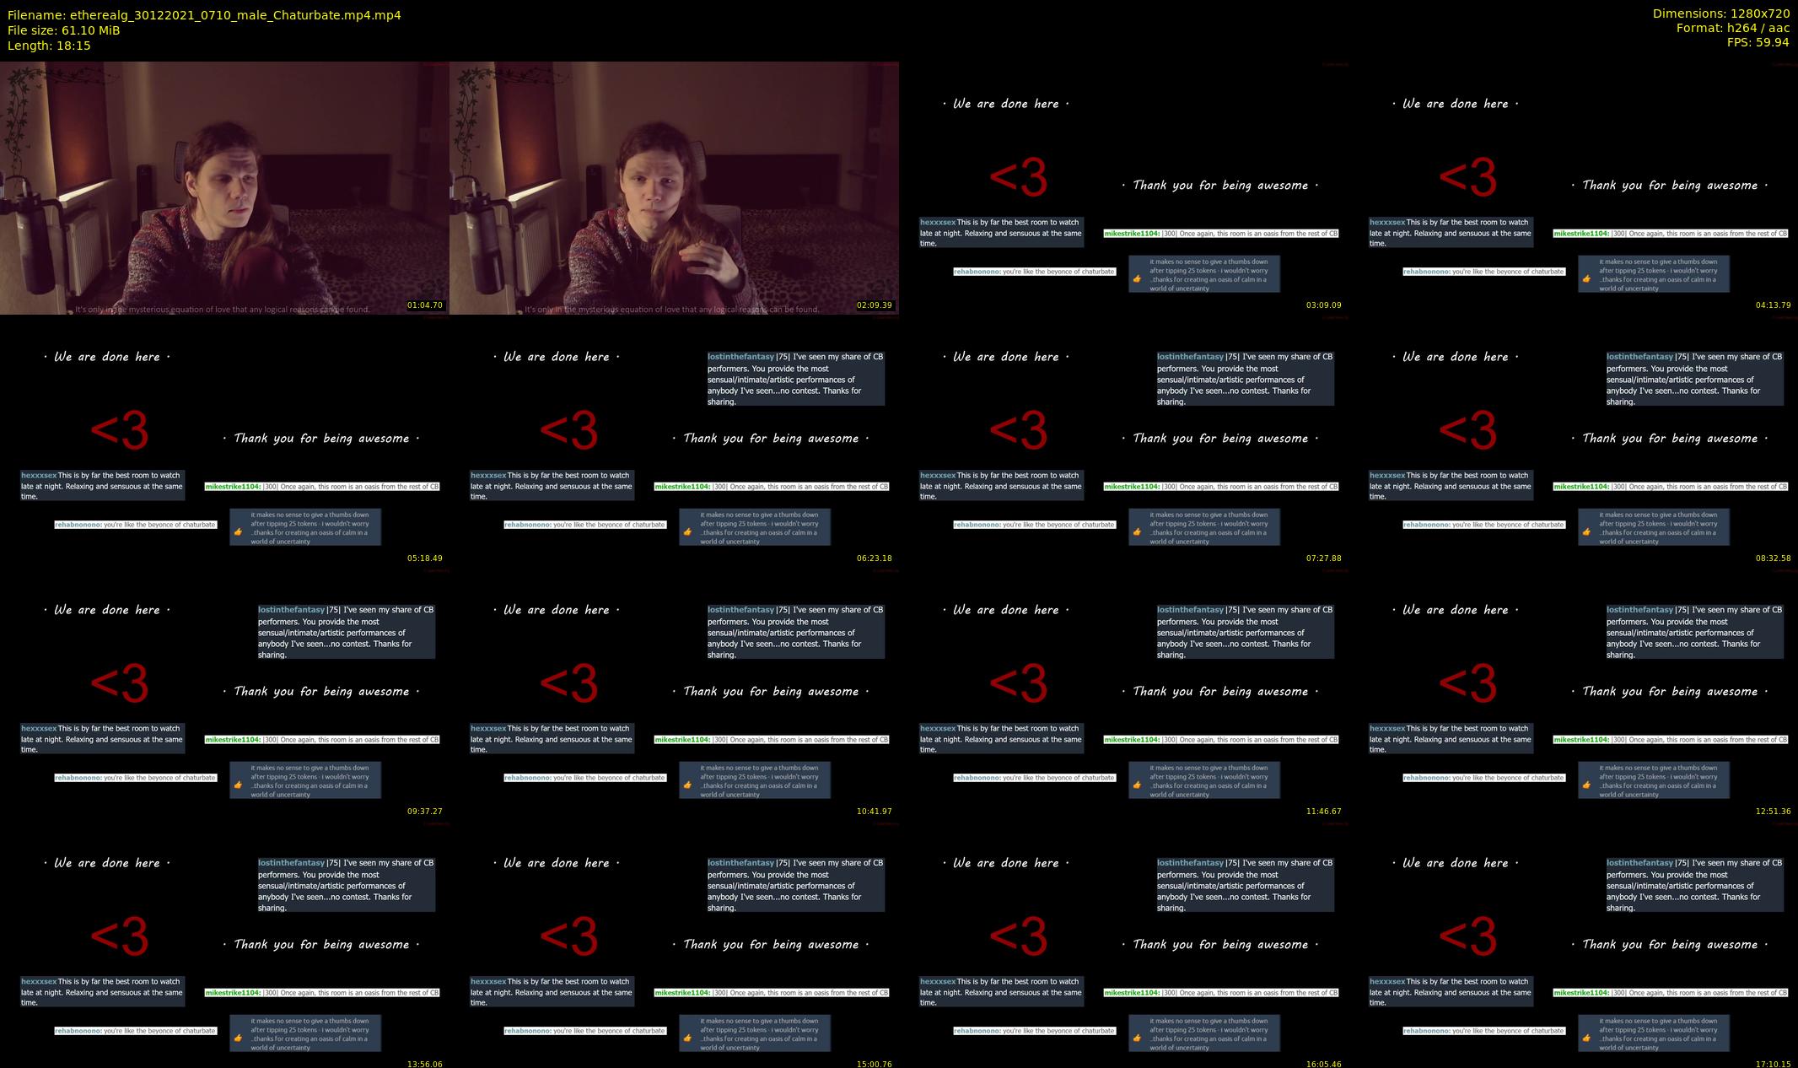Click the thumbs-up emoji in the 04:13.79 frame

click(x=1586, y=278)
